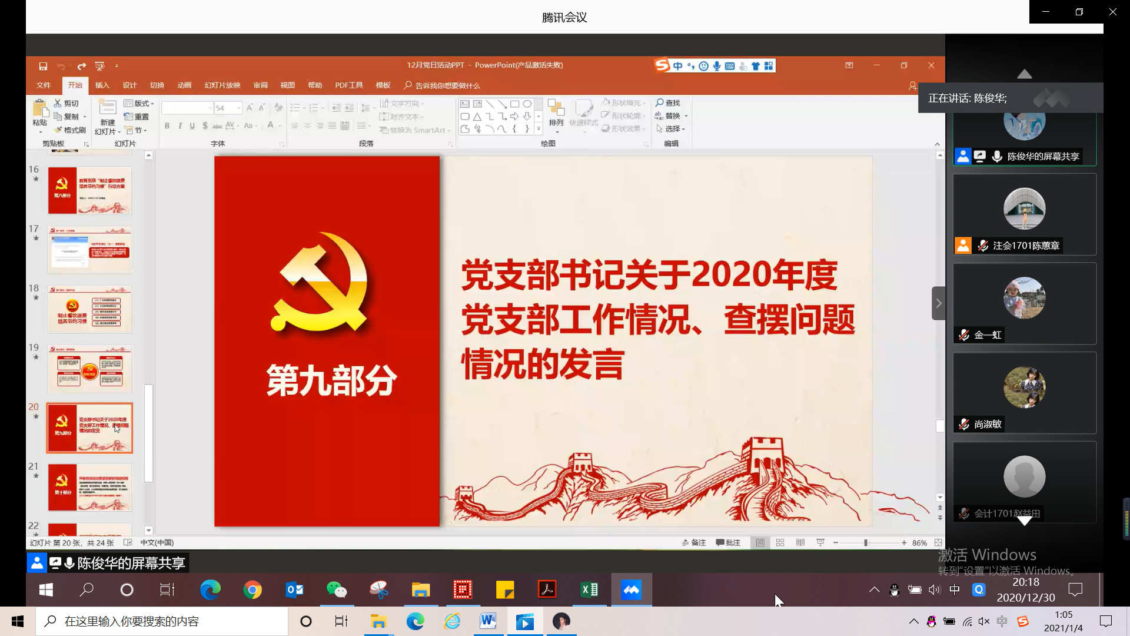Click the Find (查找) icon
This screenshot has height=636, width=1130.
(x=667, y=103)
